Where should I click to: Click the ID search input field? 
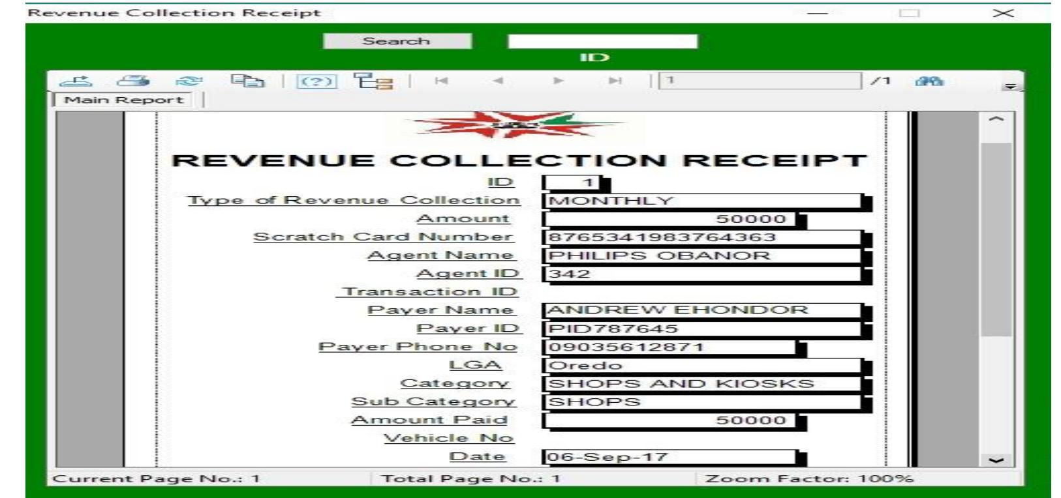pyautogui.click(x=602, y=41)
